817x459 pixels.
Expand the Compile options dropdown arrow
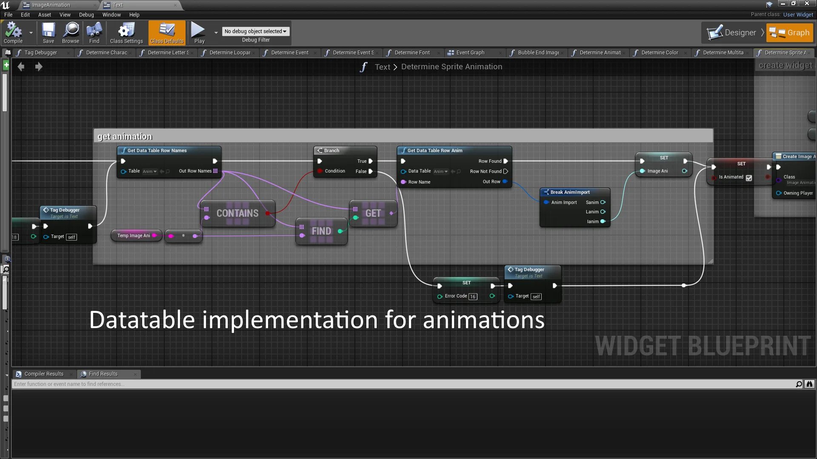coord(30,33)
